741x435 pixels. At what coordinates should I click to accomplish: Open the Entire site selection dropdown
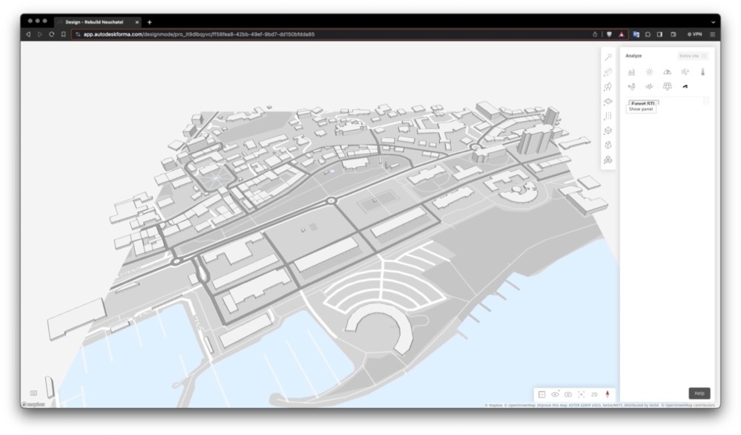[x=693, y=56]
